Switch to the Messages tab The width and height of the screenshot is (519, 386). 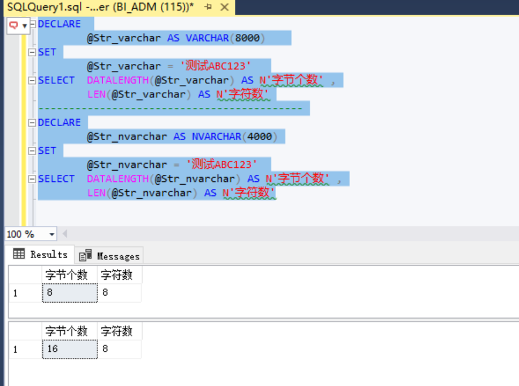[x=110, y=256]
